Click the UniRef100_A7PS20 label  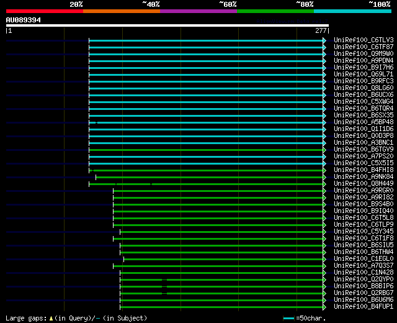click(x=364, y=157)
